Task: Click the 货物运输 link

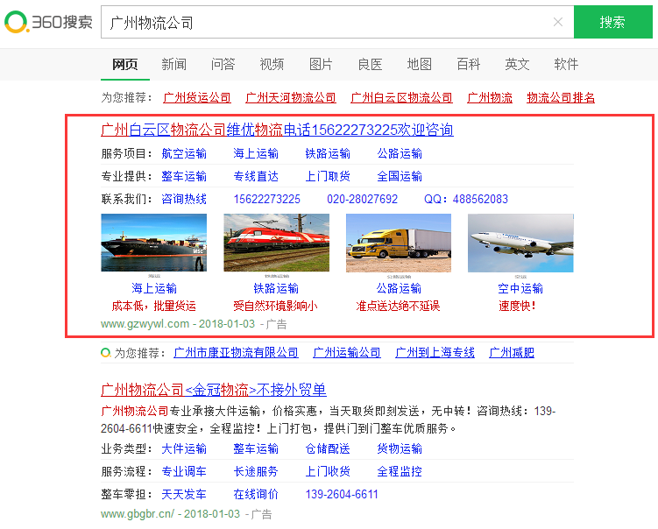Action: click(x=400, y=449)
